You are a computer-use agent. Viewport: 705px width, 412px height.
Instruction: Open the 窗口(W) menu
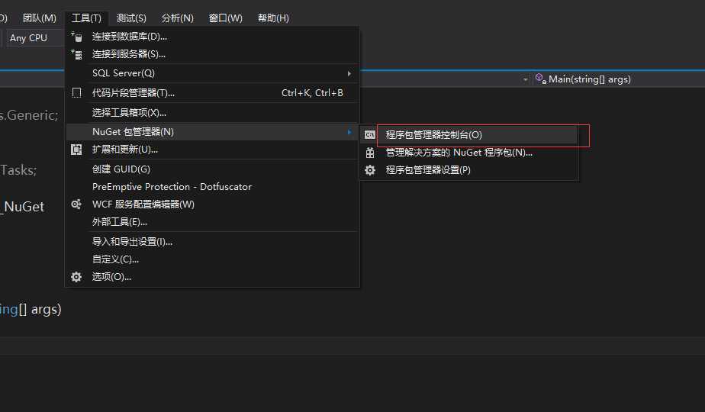pyautogui.click(x=226, y=18)
